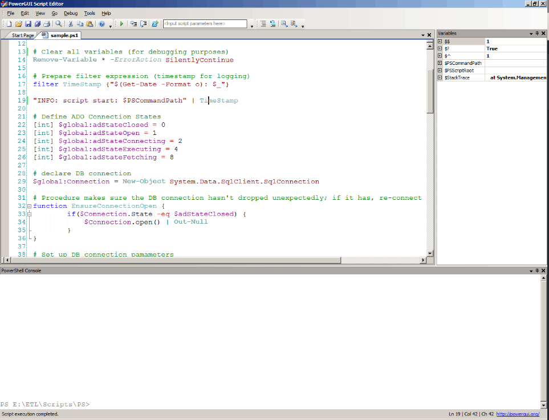Toggle auto-hide pin on PowerShell Console panel
Viewport: 549px width, 420px height.
[537, 270]
